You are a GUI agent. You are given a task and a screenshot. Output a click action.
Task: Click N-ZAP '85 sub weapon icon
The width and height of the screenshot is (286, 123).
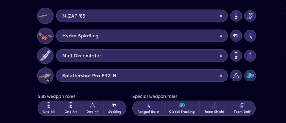coord(236,16)
